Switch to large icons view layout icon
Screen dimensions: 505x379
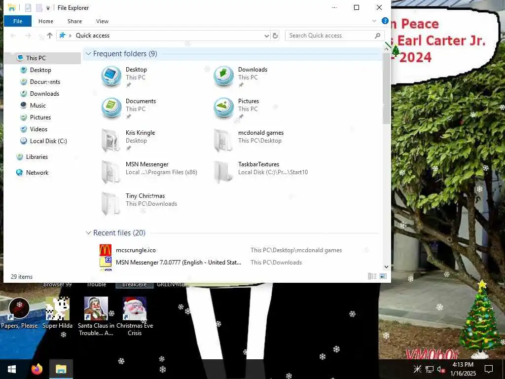tap(383, 276)
